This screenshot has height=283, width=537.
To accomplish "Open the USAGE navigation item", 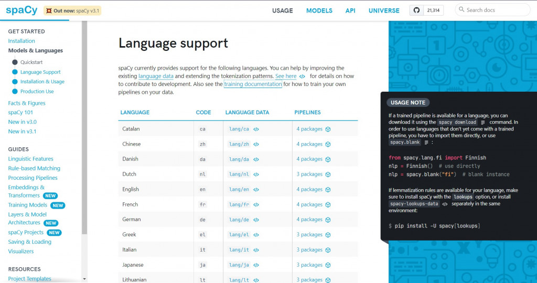I will [283, 10].
